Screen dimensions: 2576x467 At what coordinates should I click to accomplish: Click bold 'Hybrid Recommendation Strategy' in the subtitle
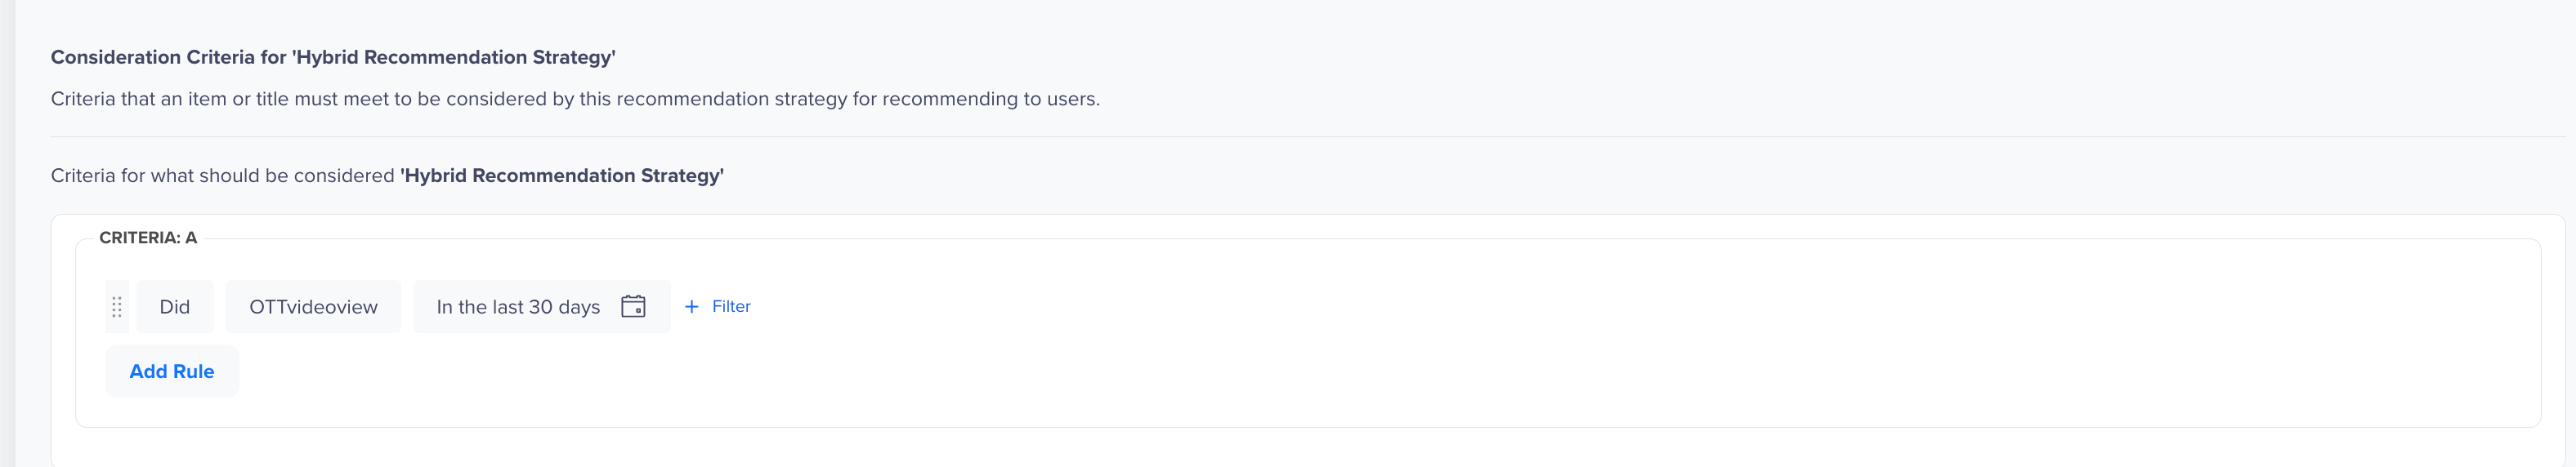click(562, 175)
